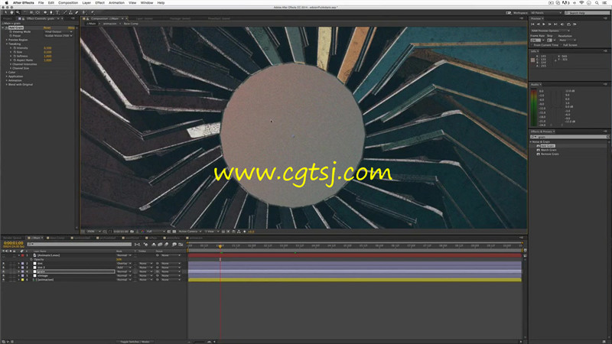Click the Search Help field
Viewport: 612px width, 344px height.
point(587,13)
